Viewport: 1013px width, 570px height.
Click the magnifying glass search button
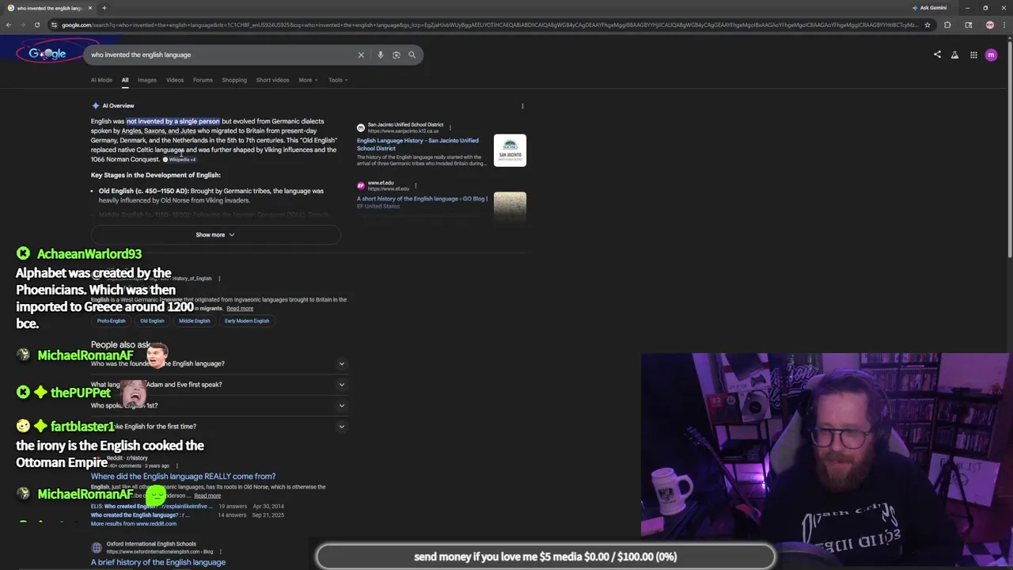point(412,55)
